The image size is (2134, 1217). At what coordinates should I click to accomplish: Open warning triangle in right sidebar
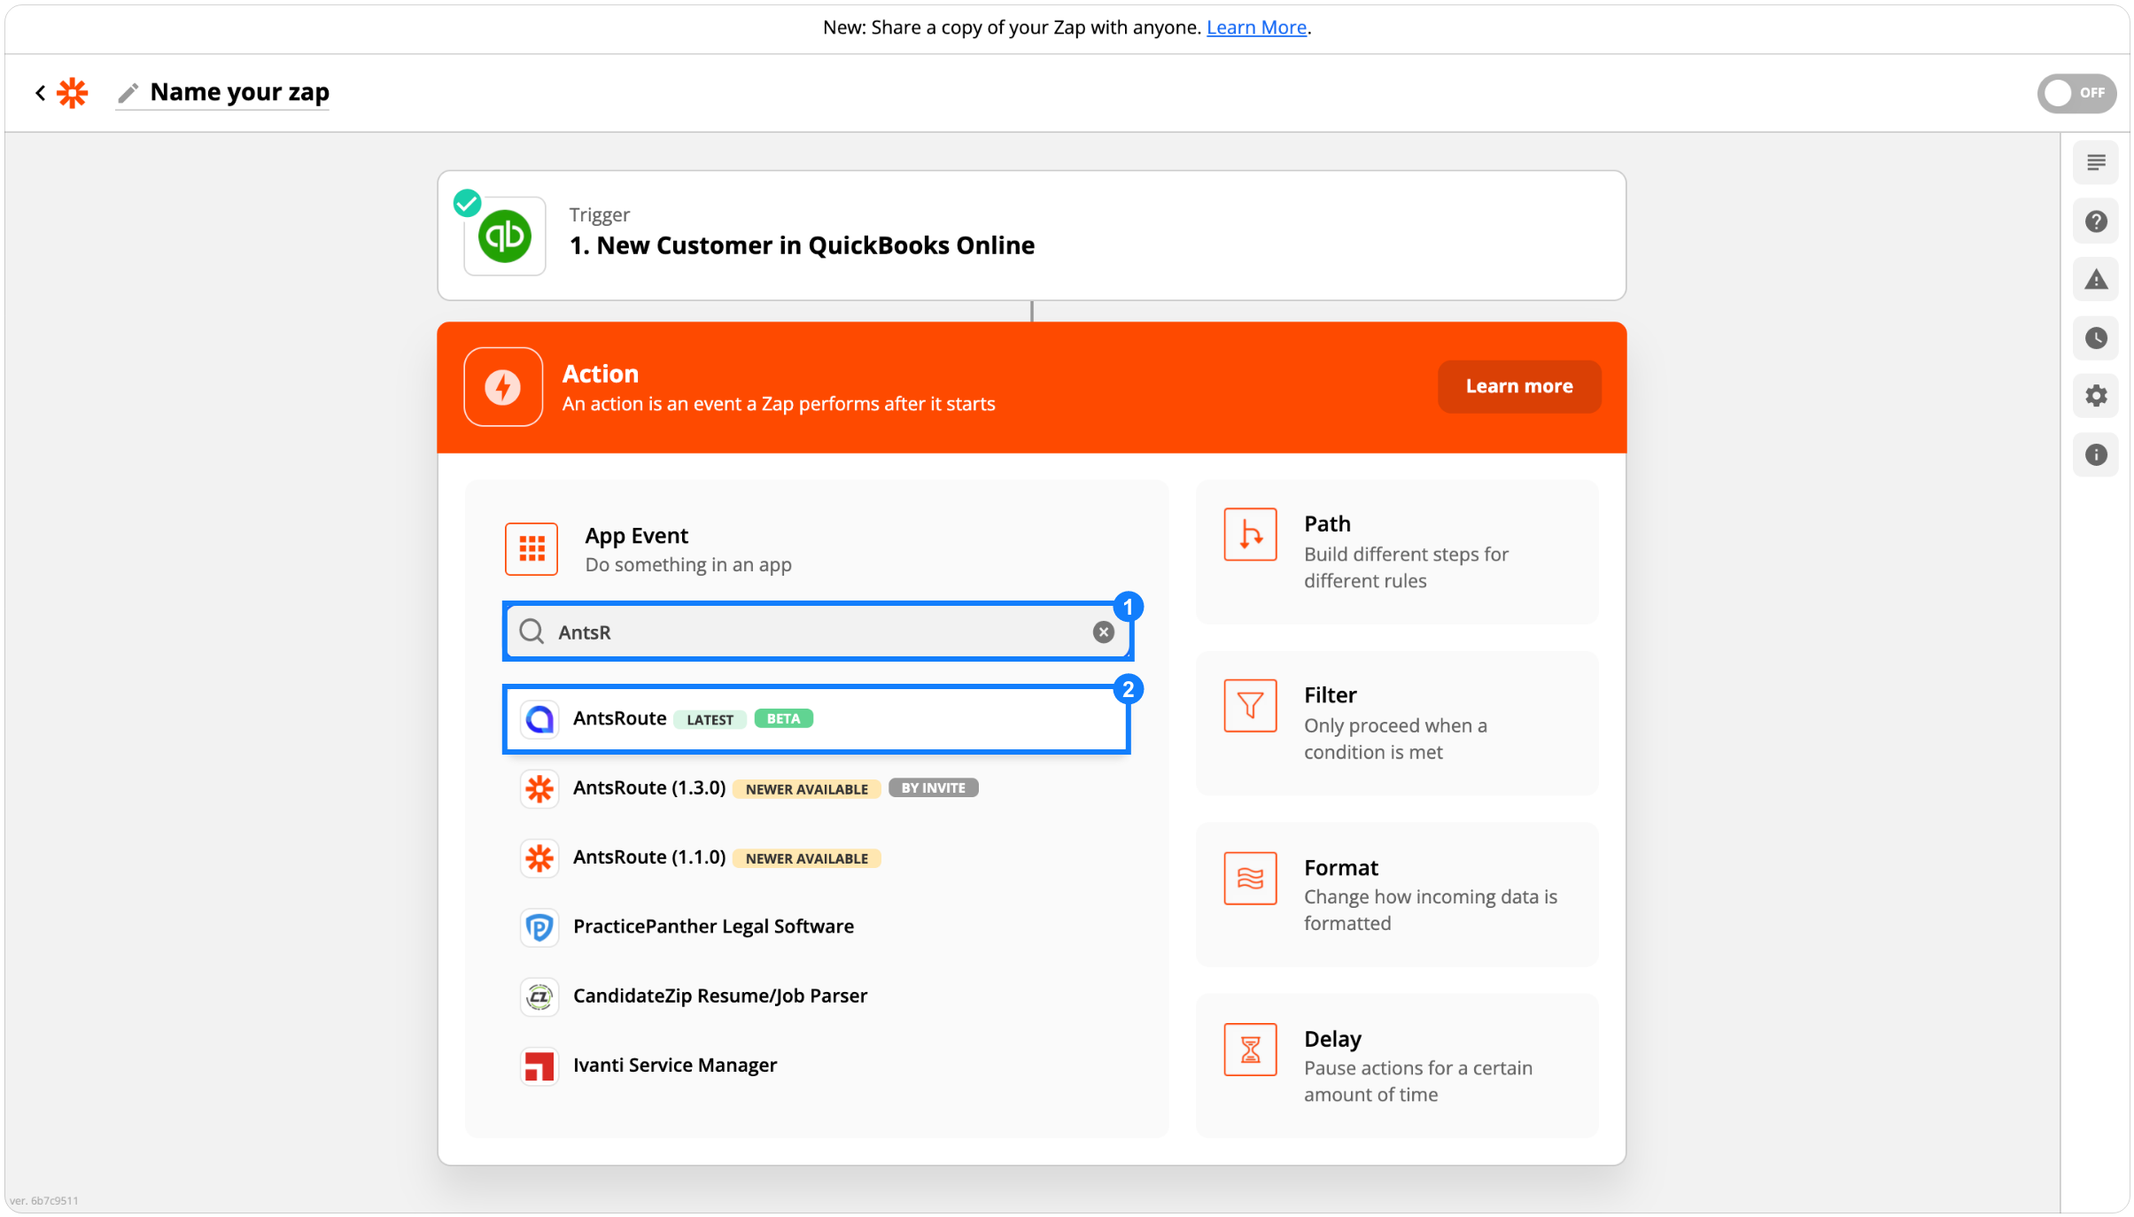coord(2095,280)
